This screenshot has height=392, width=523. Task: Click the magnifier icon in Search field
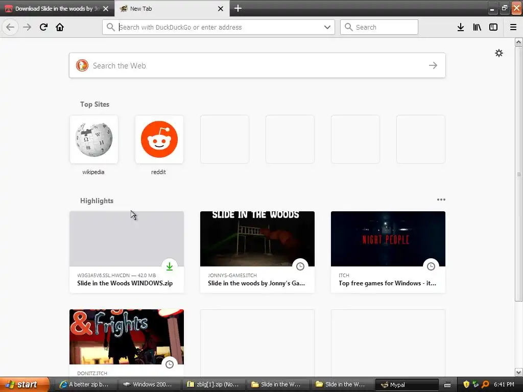point(348,27)
